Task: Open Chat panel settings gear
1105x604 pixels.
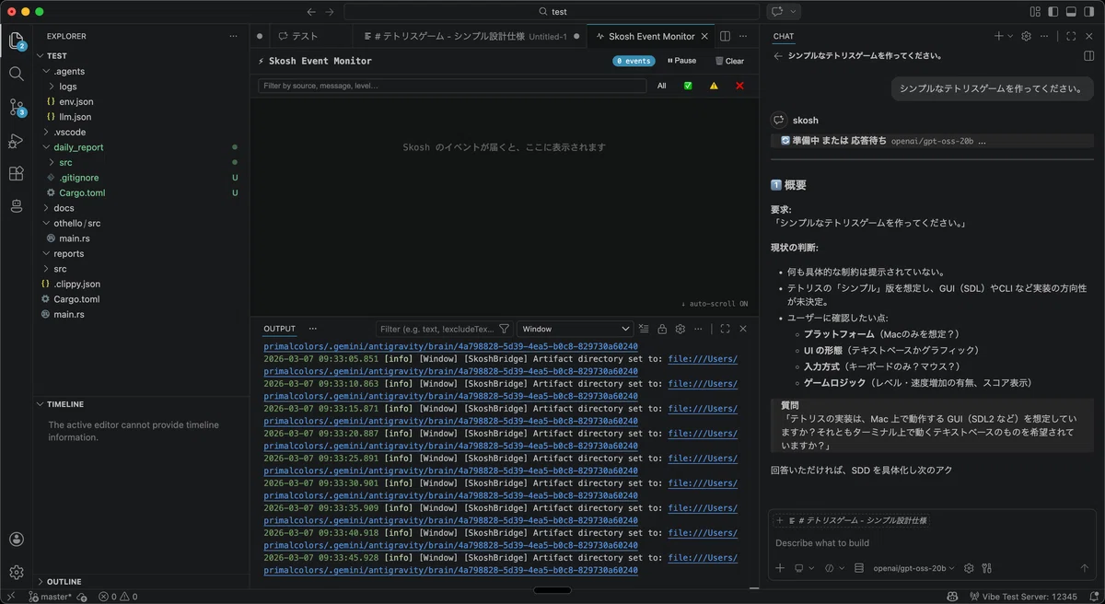Action: [x=1026, y=37]
